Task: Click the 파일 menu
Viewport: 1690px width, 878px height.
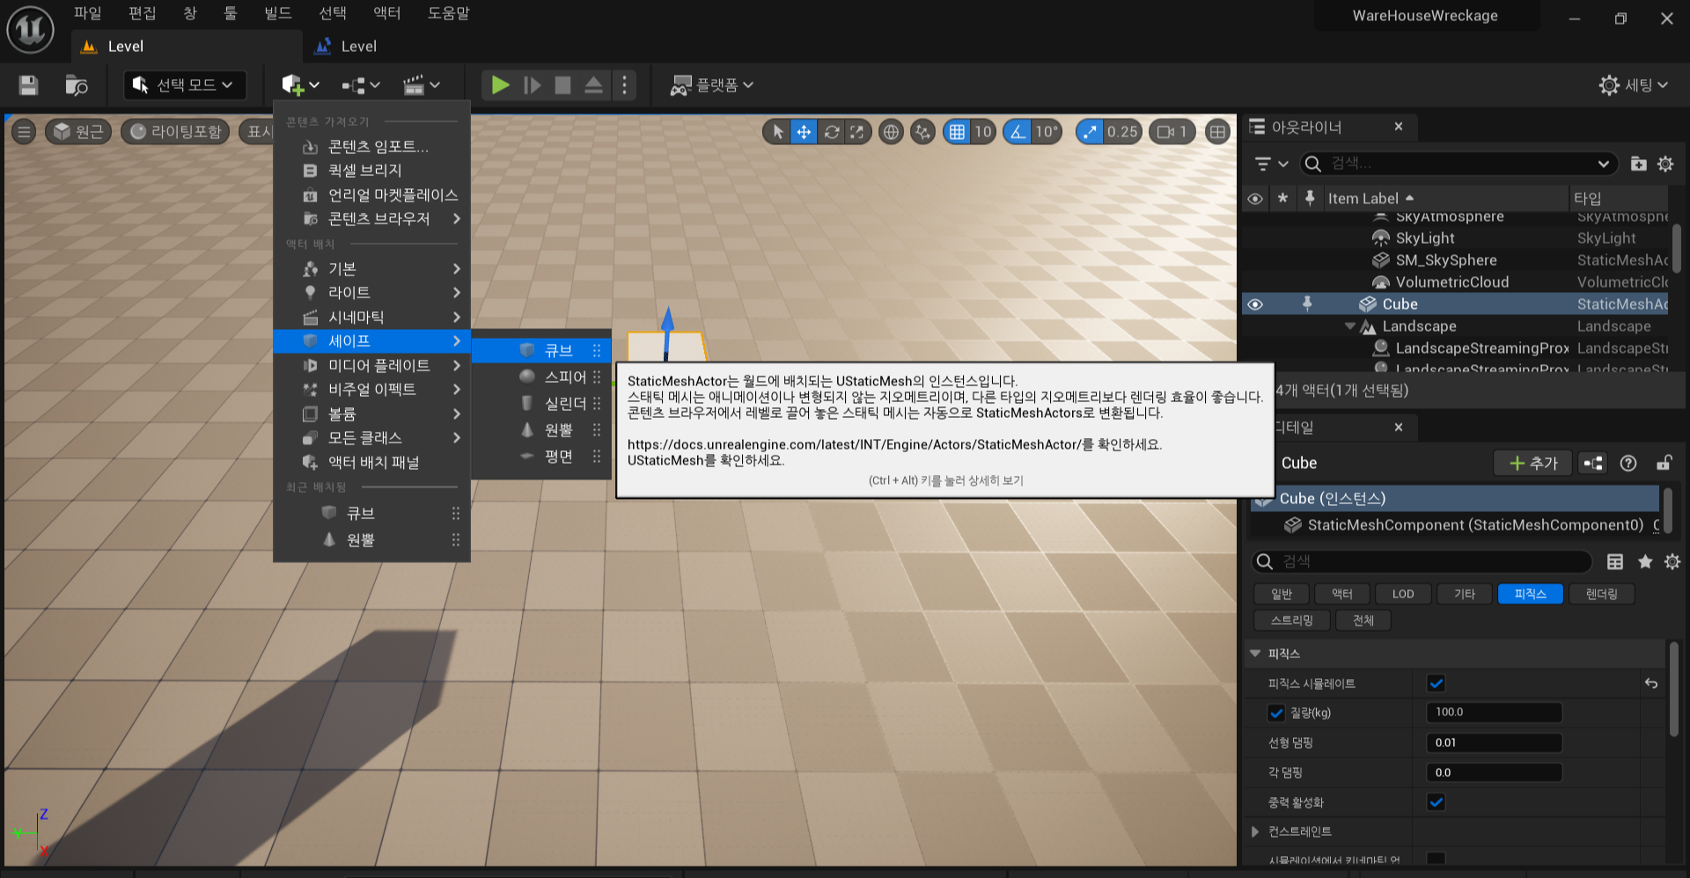Action: tap(87, 13)
